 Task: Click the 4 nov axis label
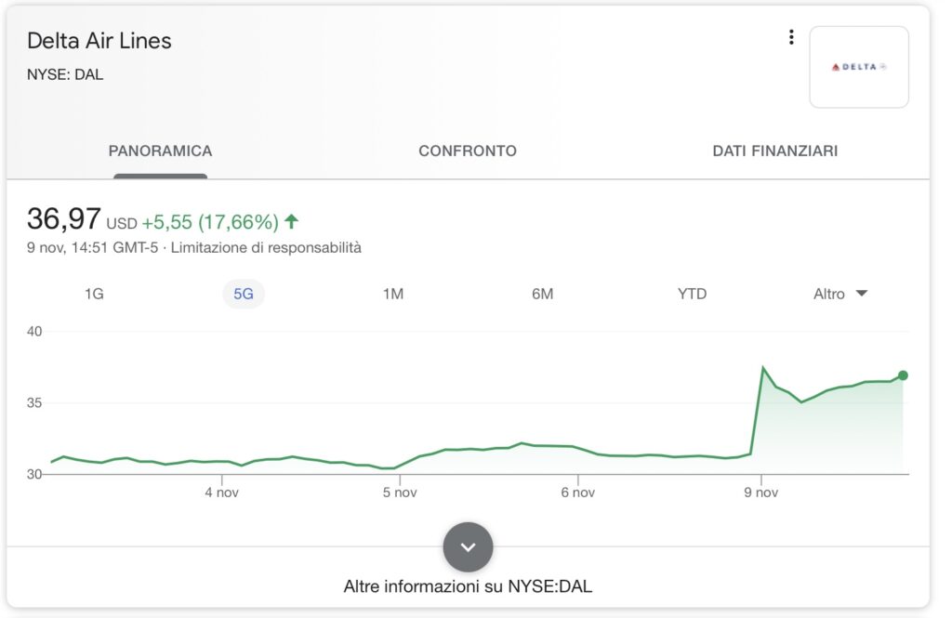[221, 493]
